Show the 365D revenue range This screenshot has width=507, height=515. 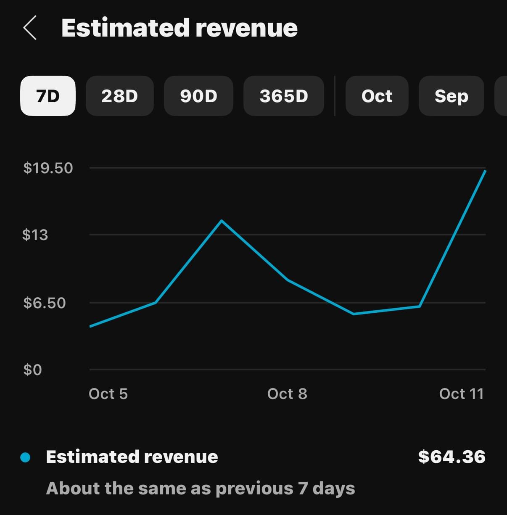(284, 96)
